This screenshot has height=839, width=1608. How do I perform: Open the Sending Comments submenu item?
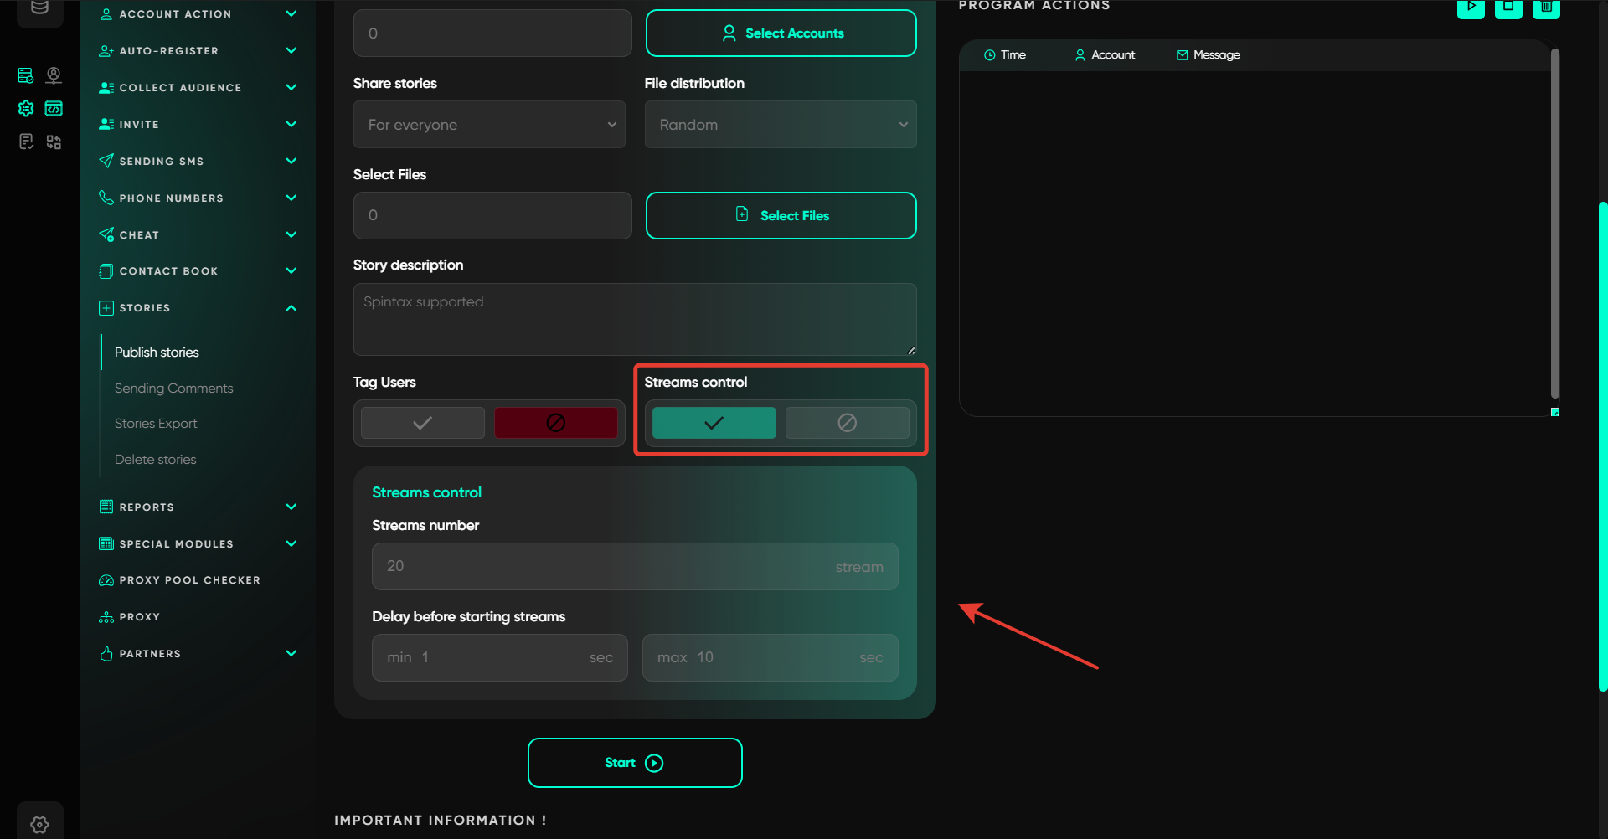coord(173,389)
